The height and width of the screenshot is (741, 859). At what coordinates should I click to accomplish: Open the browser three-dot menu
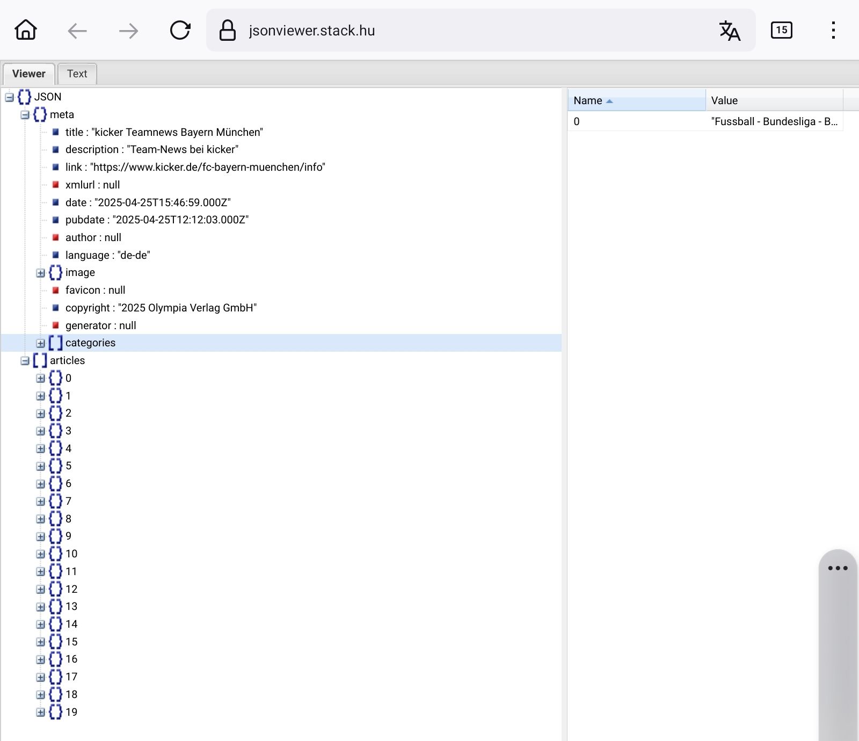coord(833,31)
